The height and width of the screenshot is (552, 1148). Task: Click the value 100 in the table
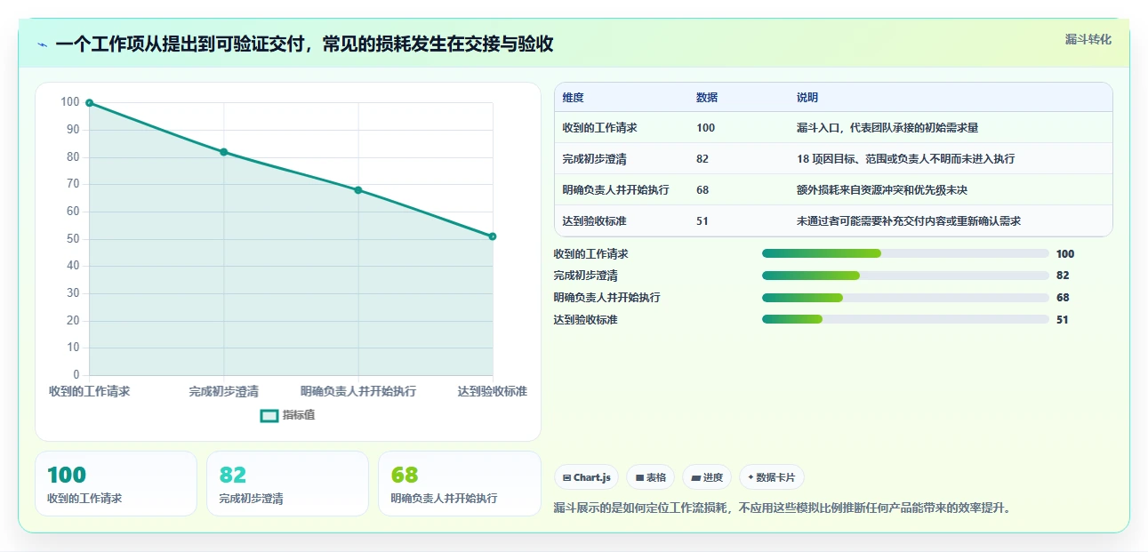(x=706, y=128)
